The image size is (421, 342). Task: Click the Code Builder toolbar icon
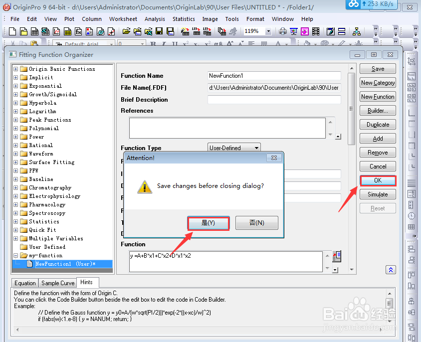331,31
